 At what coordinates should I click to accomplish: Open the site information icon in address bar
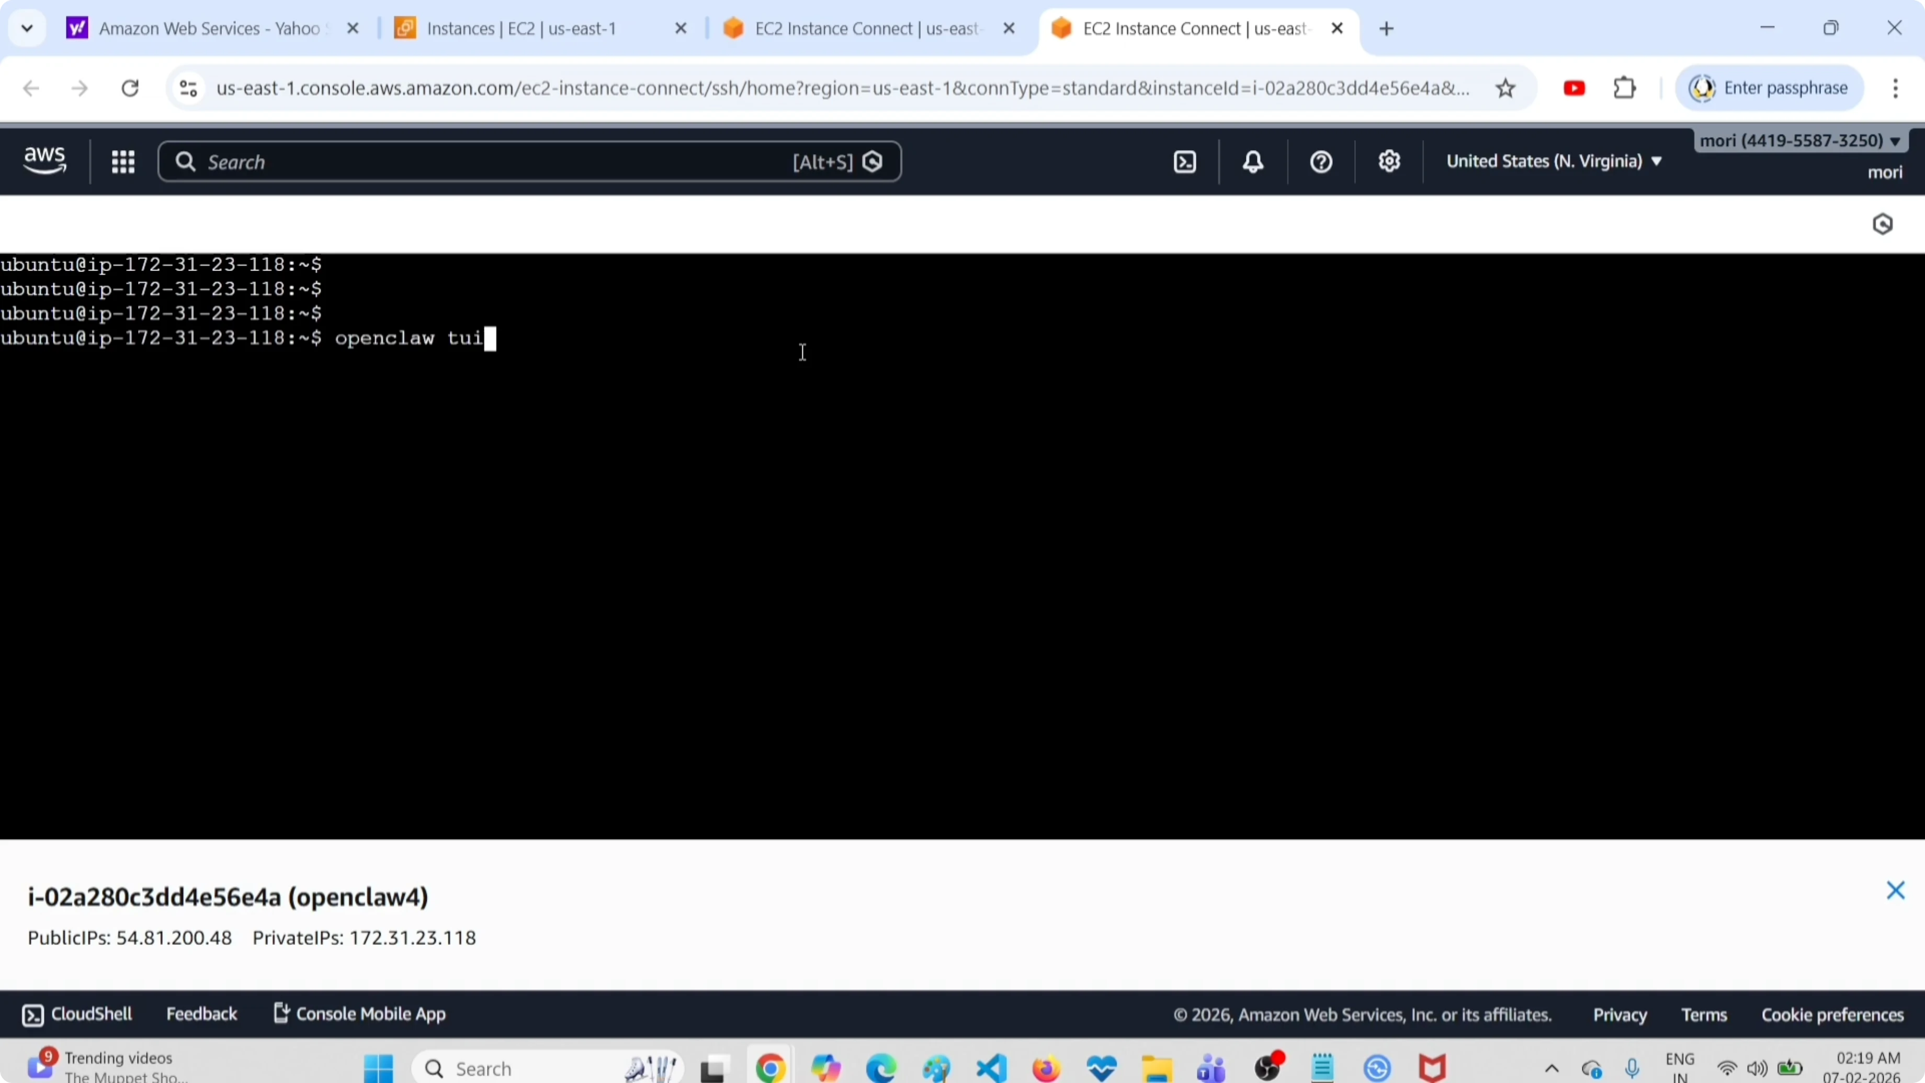coord(188,87)
